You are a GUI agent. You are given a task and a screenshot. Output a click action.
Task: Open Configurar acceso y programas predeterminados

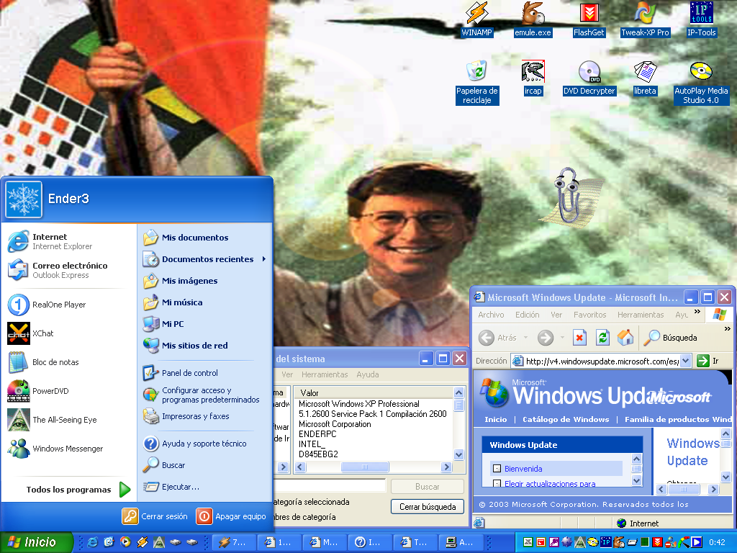click(x=205, y=395)
